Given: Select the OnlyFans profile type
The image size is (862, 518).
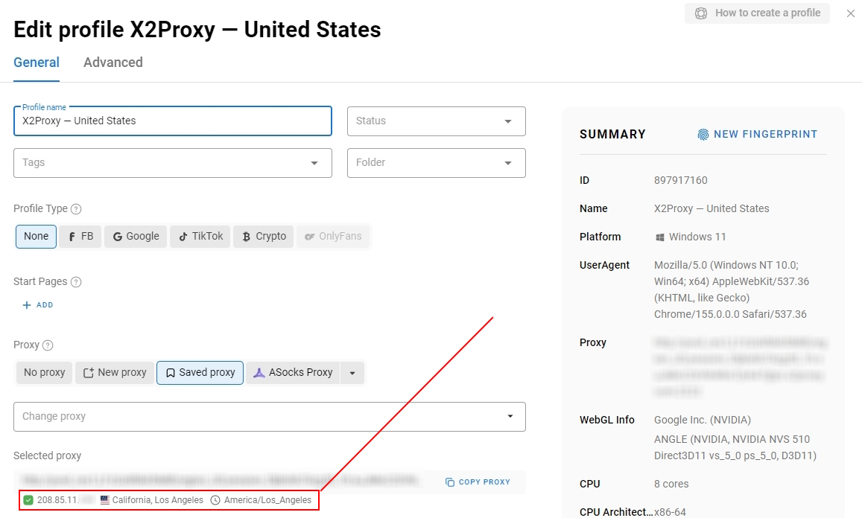Looking at the screenshot, I should [333, 236].
